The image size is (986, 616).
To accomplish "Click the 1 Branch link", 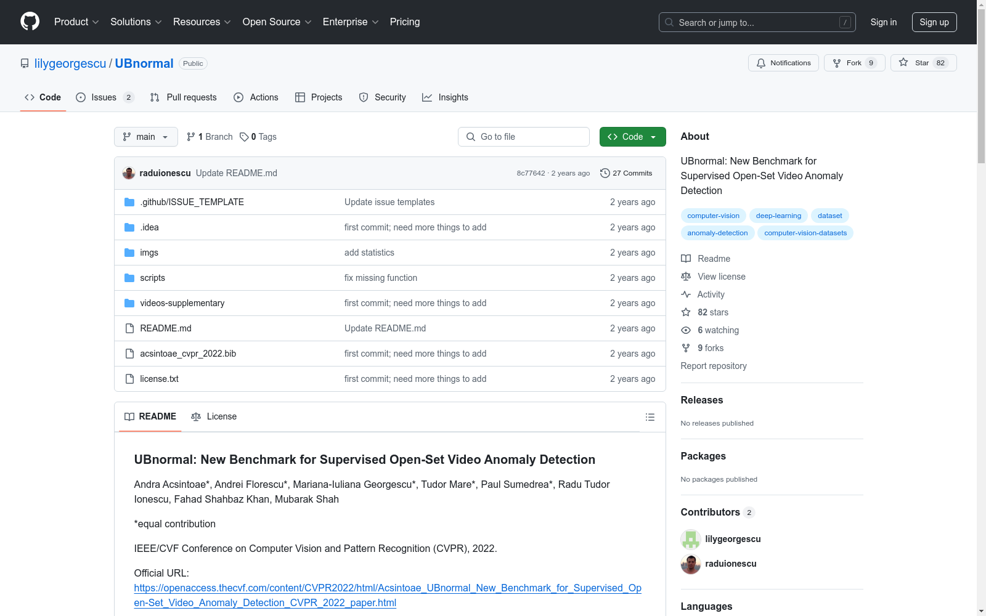I will tap(210, 137).
